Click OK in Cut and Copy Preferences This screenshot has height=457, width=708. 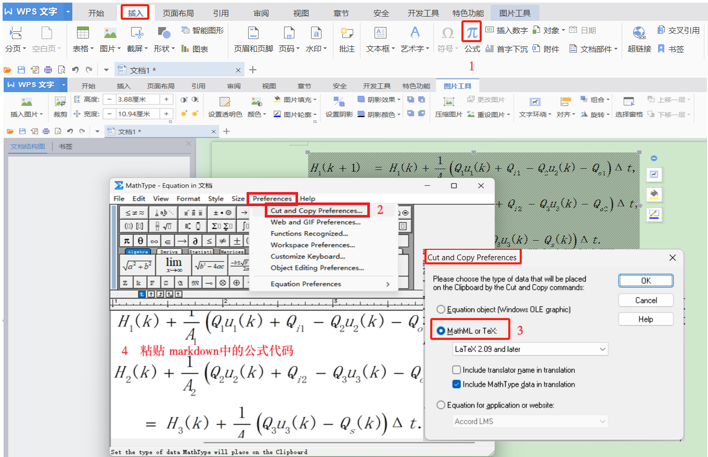[x=646, y=281]
